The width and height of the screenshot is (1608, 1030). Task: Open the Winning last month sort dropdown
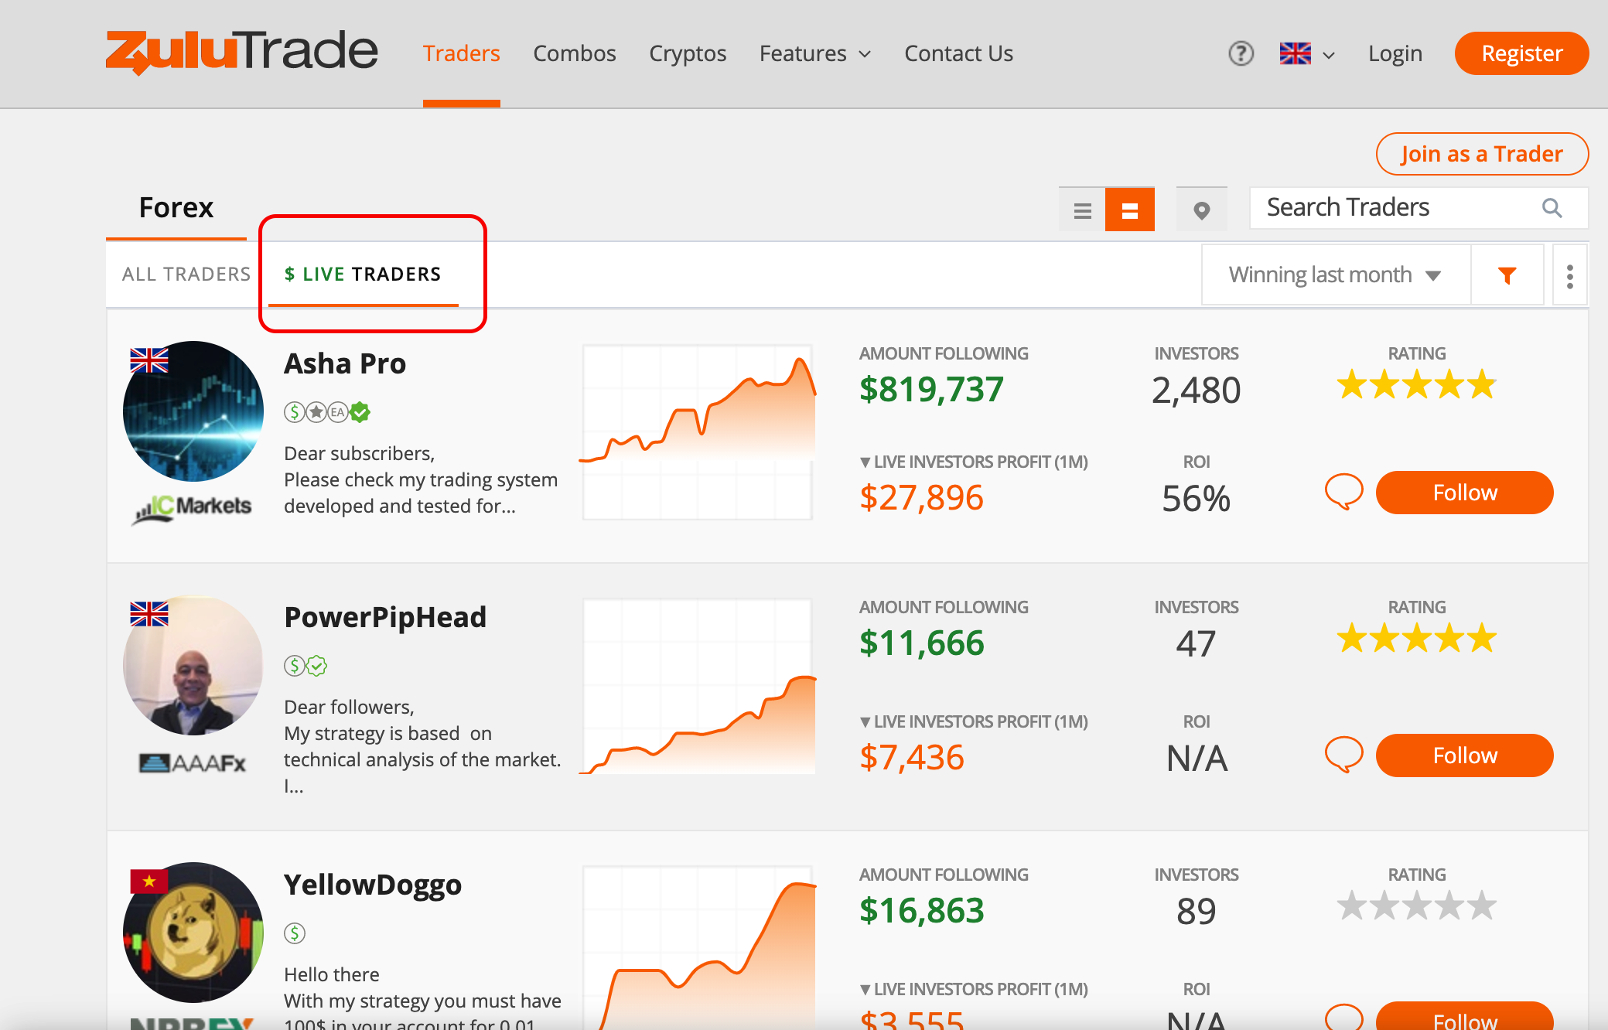[1336, 275]
